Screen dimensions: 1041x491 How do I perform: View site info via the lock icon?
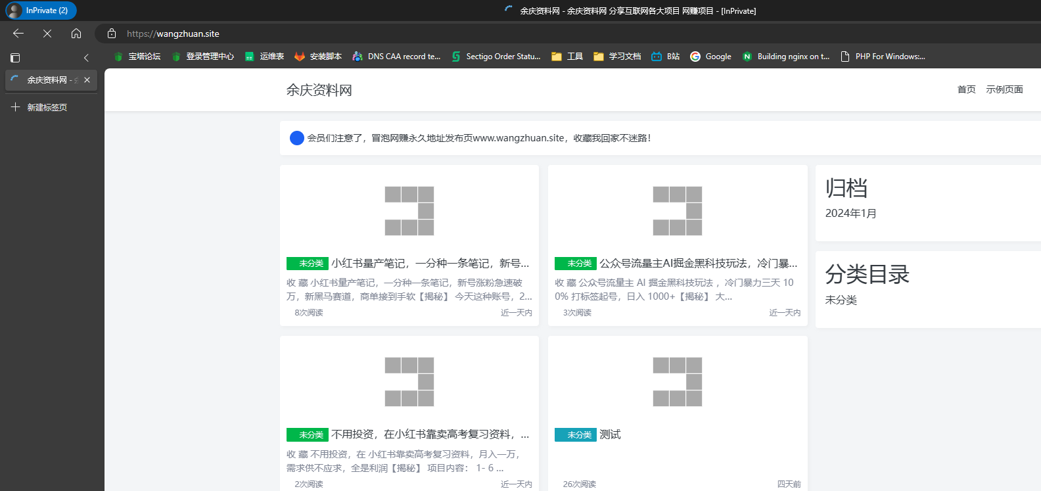point(112,34)
